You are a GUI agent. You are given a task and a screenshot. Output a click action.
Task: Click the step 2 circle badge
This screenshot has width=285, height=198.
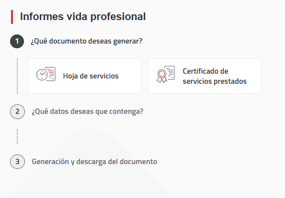tap(17, 111)
